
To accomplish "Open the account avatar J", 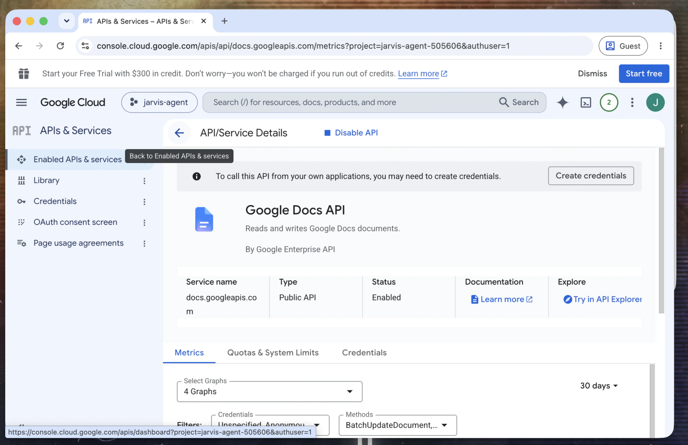I will pos(655,102).
